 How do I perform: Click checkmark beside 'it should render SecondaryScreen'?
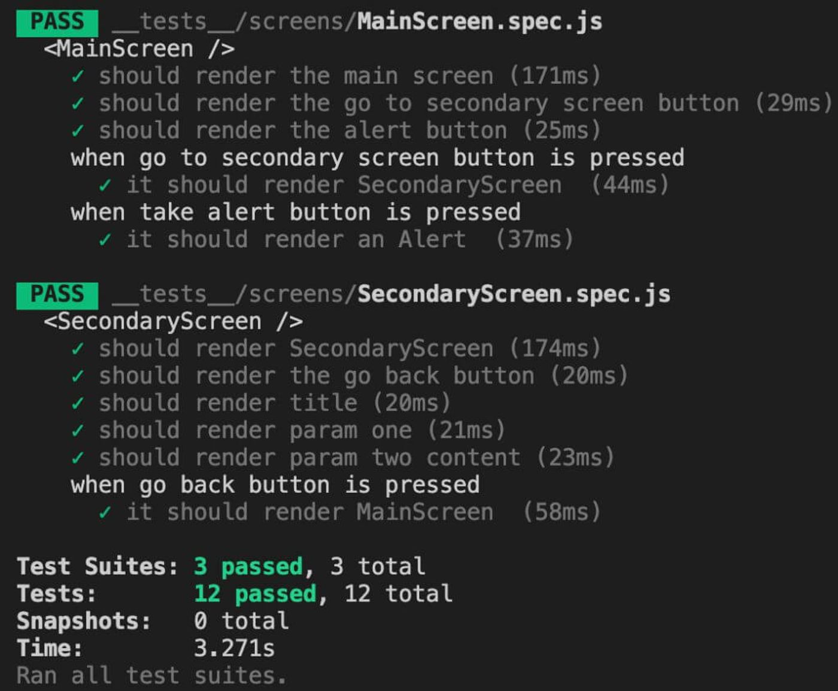pyautogui.click(x=105, y=185)
